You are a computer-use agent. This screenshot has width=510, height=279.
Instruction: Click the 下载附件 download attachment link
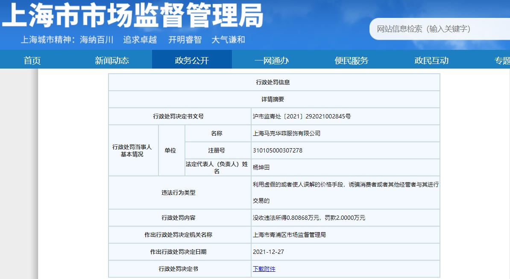click(264, 268)
